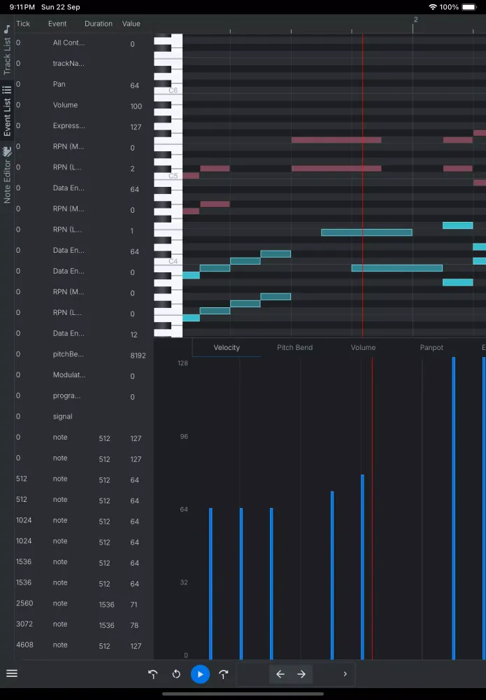Select the Volume event in the list
The image size is (486, 700).
(x=85, y=105)
